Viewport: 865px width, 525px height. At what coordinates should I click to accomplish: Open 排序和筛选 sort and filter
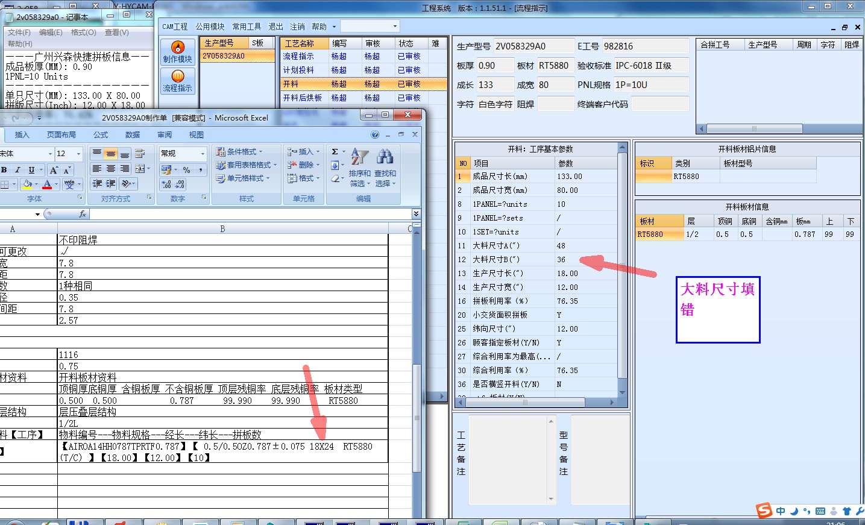click(360, 167)
